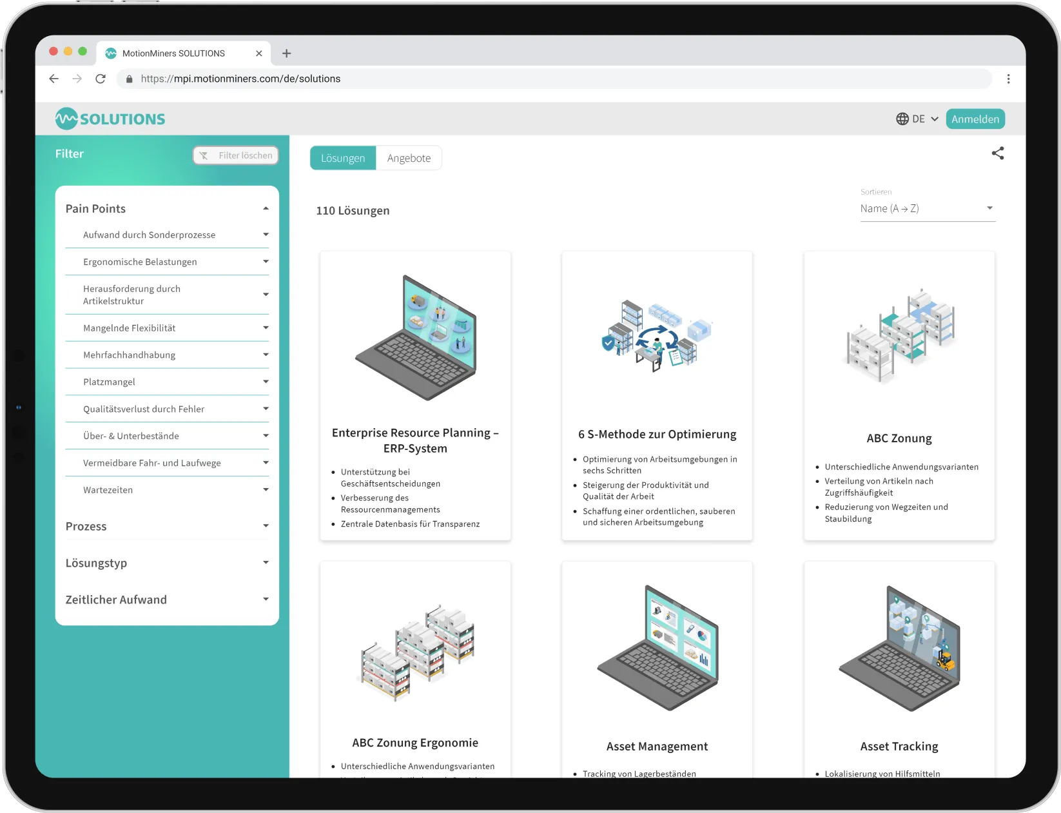The width and height of the screenshot is (1061, 813).
Task: Click the Filter löschen button
Action: [x=235, y=155]
